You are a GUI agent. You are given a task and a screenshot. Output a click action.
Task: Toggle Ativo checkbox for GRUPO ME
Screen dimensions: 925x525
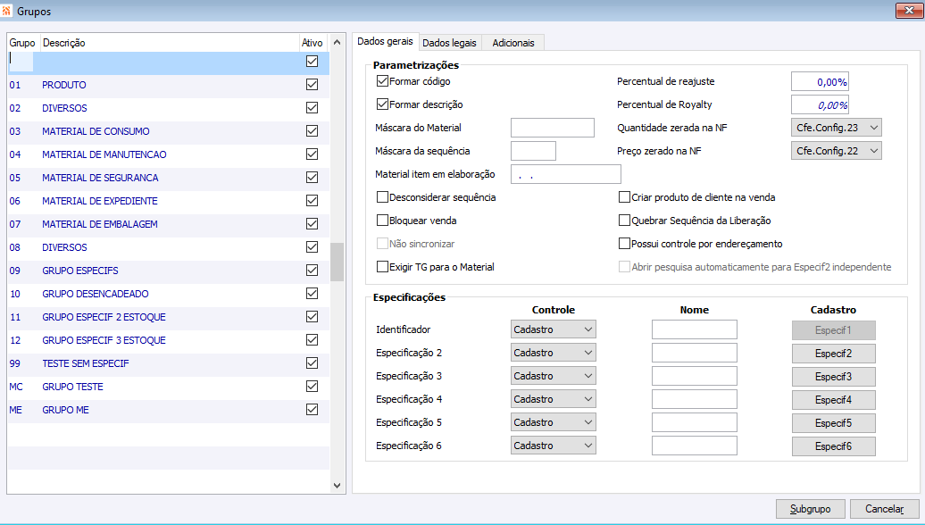click(x=312, y=410)
